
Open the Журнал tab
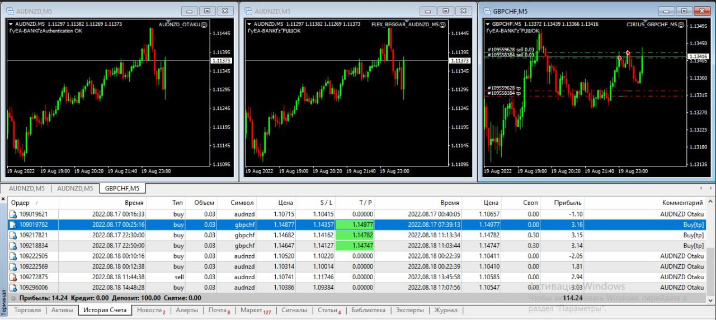tap(446, 310)
